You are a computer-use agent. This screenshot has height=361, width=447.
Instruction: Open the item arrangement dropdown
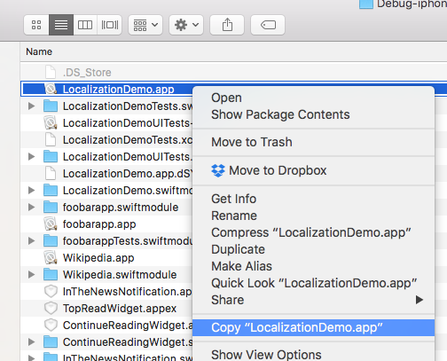(145, 25)
